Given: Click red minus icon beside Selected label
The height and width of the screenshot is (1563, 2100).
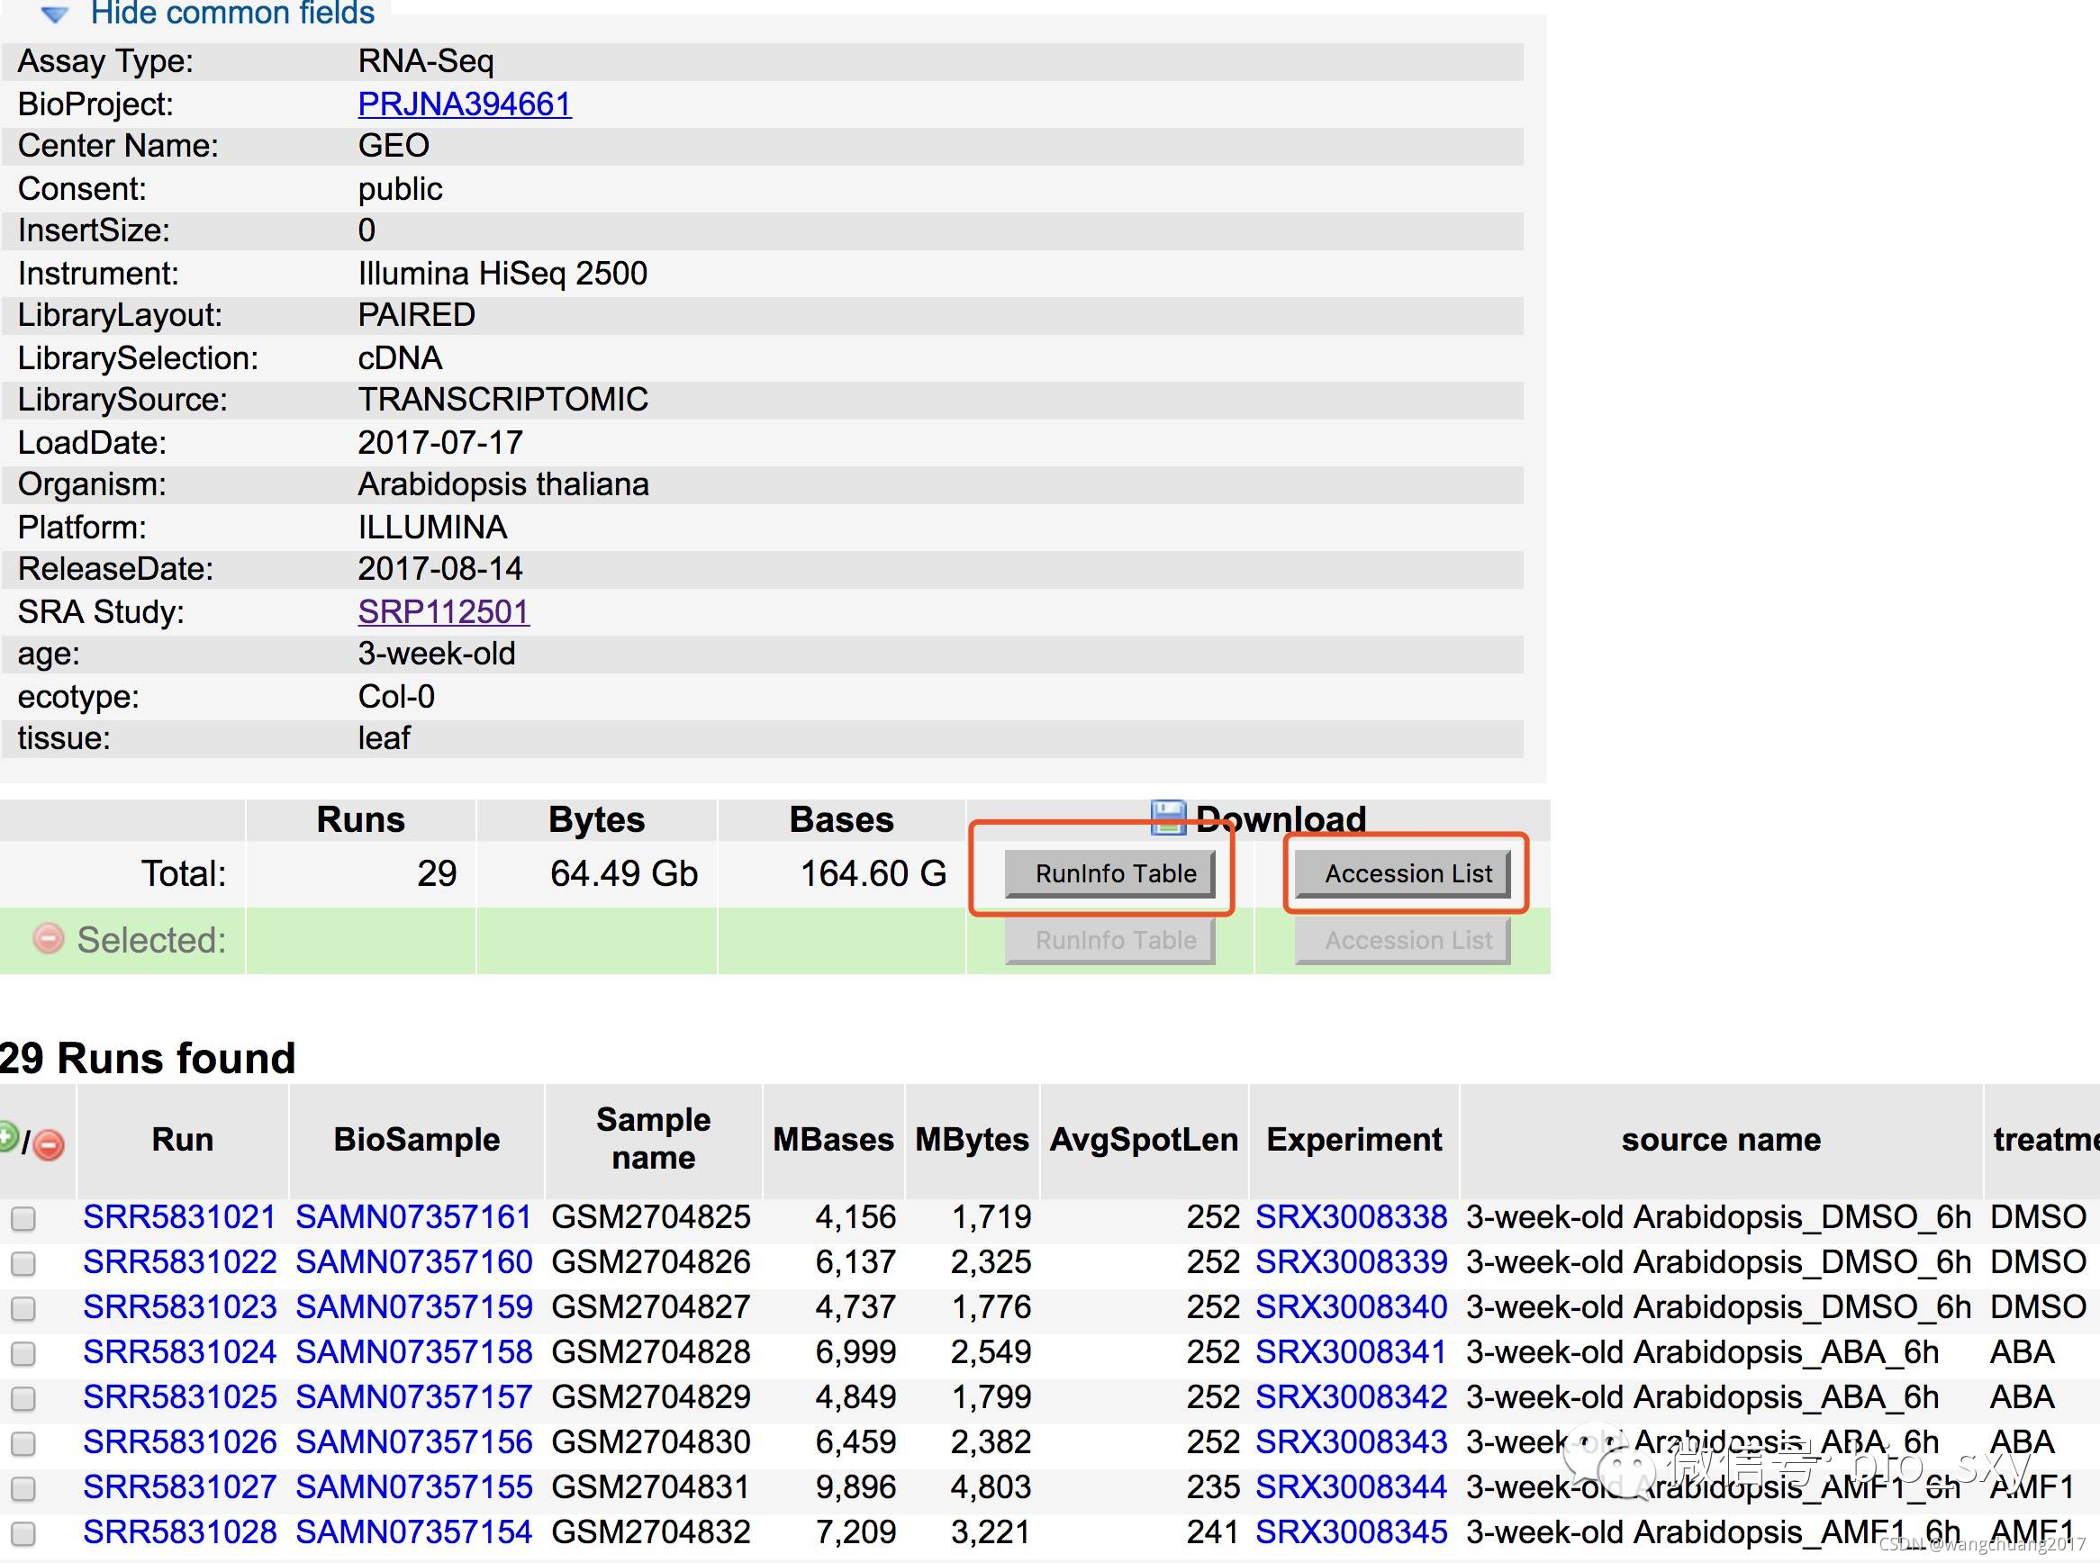Looking at the screenshot, I should coord(49,937).
